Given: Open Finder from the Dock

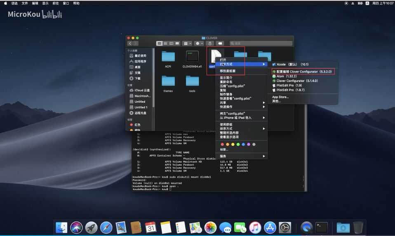Looking at the screenshot, I should 61,228.
